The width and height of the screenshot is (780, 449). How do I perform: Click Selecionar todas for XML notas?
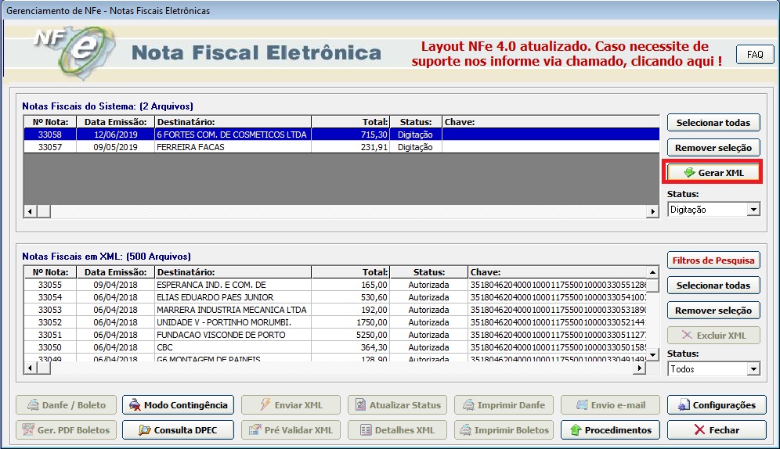713,286
